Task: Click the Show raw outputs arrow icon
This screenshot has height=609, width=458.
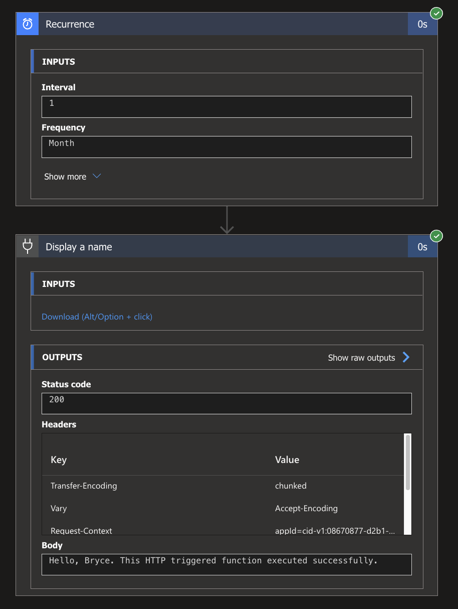Action: point(406,357)
